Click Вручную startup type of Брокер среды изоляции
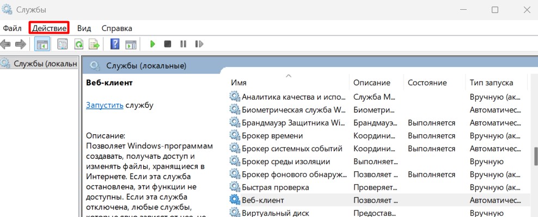The image size is (538, 217). point(486,162)
